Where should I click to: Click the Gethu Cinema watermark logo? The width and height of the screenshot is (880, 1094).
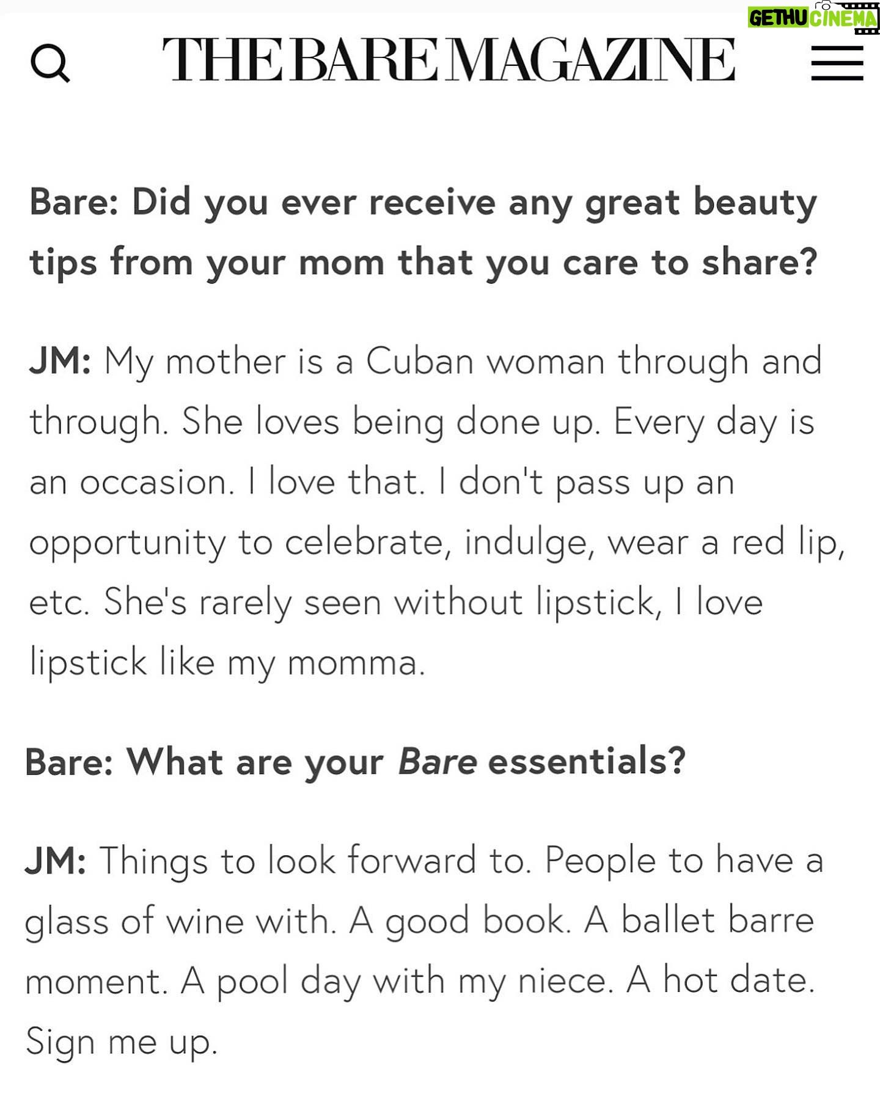(813, 17)
